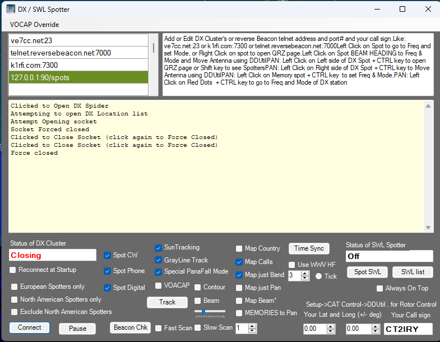Click the Connect button

(x=30, y=327)
